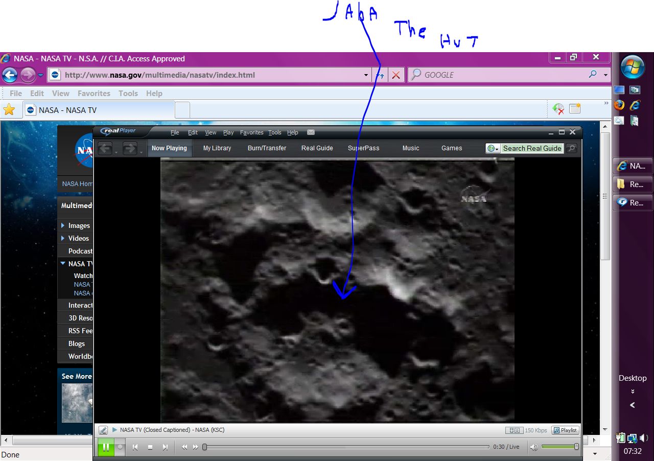Pause playback in RealPlayer

click(106, 447)
